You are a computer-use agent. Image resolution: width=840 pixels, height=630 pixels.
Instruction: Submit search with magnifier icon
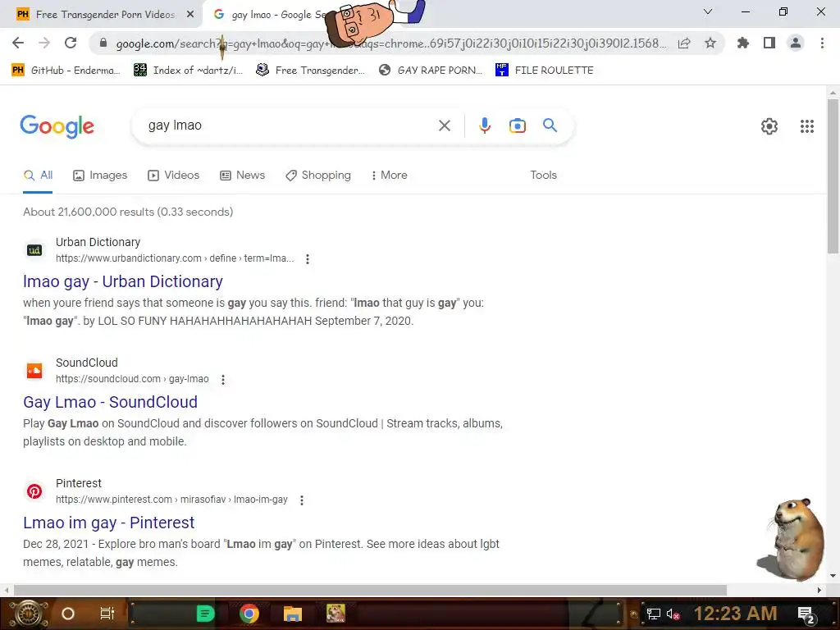coord(550,126)
